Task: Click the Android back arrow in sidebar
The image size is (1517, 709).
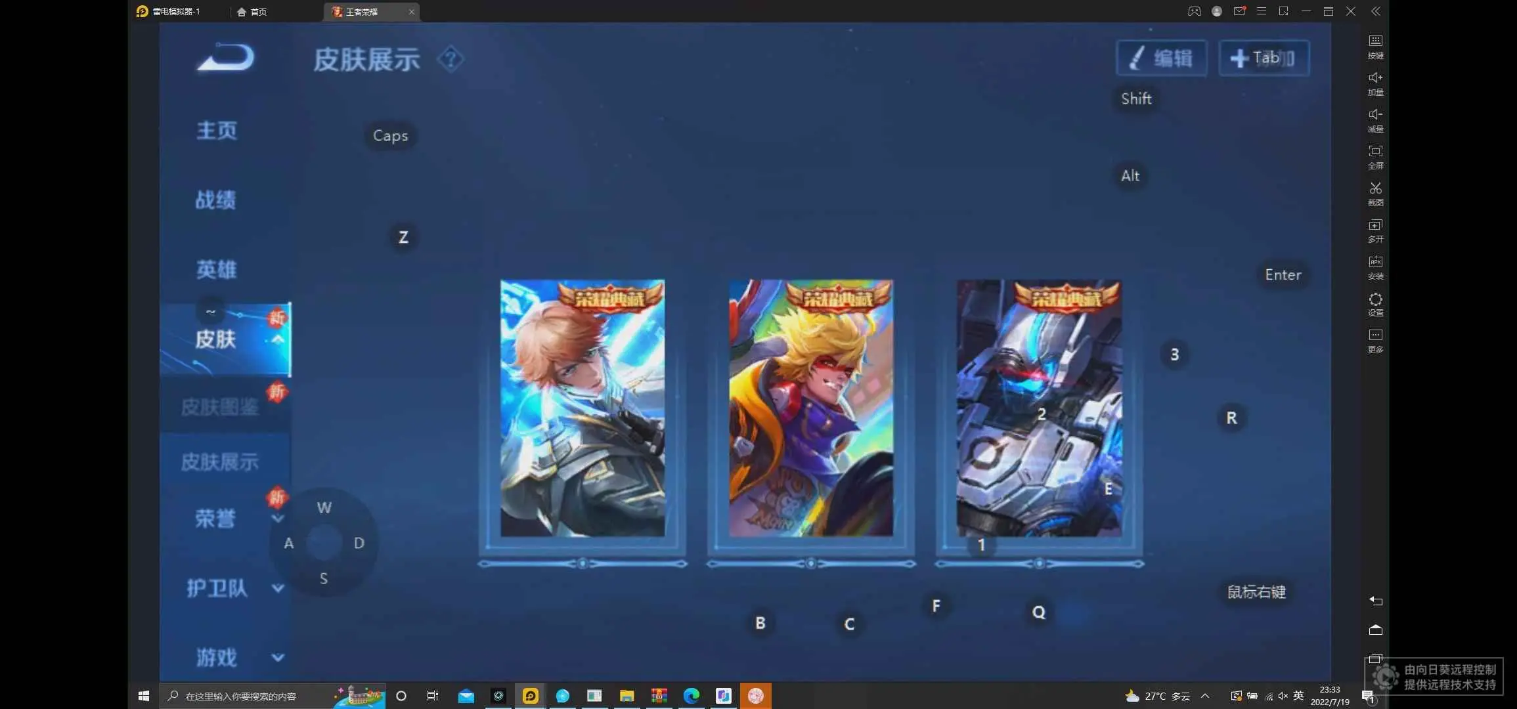Action: pyautogui.click(x=1375, y=601)
